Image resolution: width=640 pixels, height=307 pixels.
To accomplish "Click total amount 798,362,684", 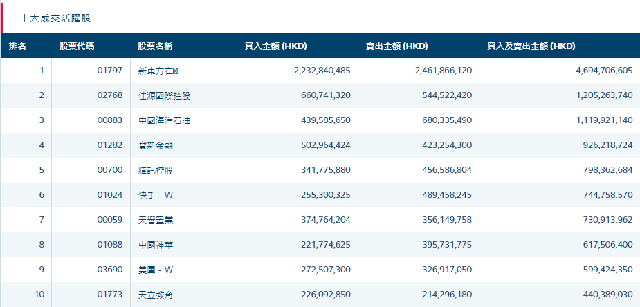I will click(608, 170).
